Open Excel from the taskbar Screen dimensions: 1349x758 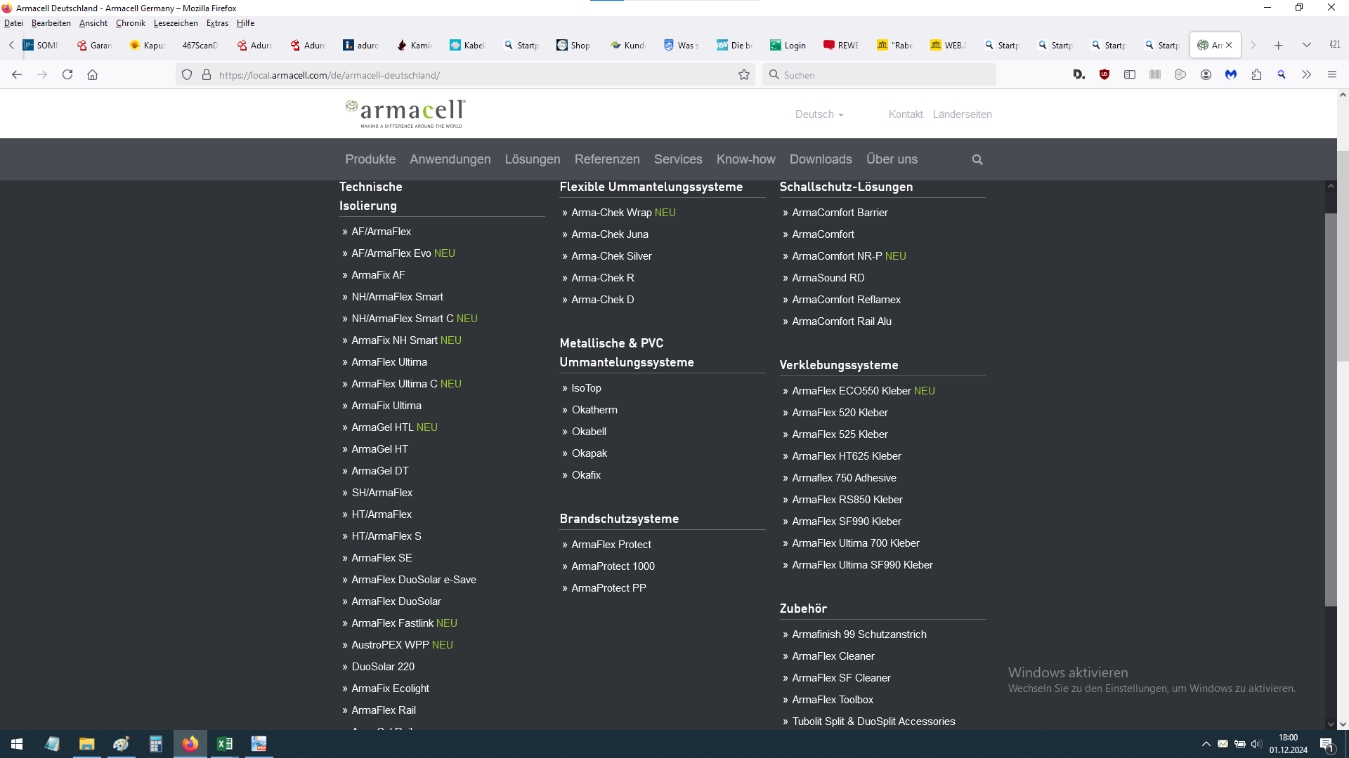[x=225, y=744]
